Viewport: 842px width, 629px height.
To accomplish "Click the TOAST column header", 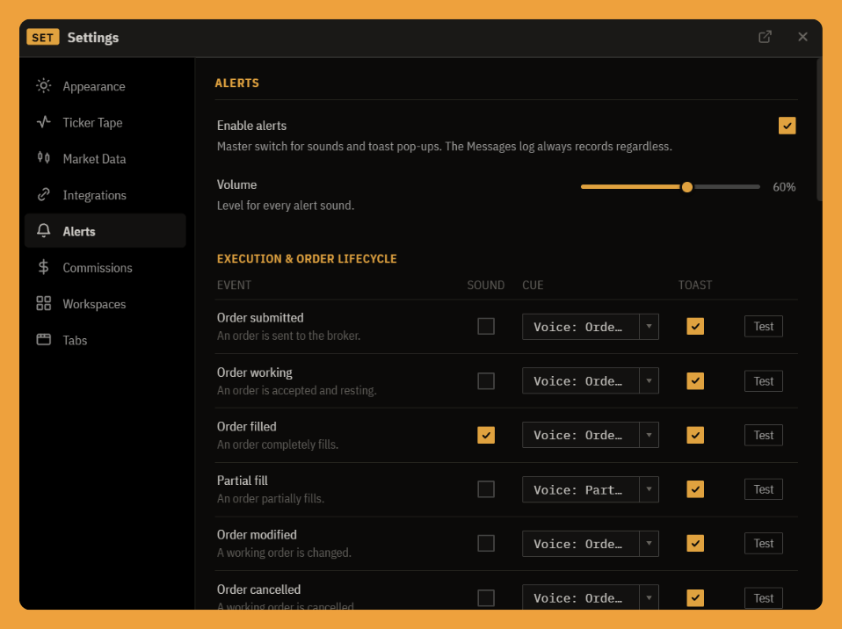I will tap(695, 285).
